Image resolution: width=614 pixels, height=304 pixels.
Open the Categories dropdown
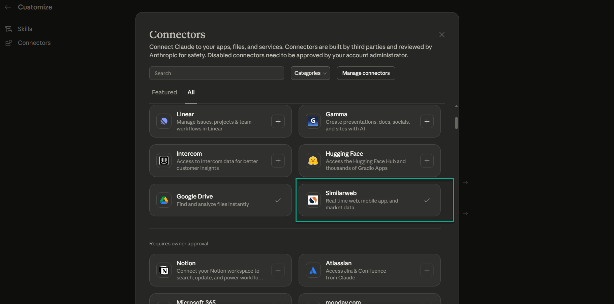310,73
